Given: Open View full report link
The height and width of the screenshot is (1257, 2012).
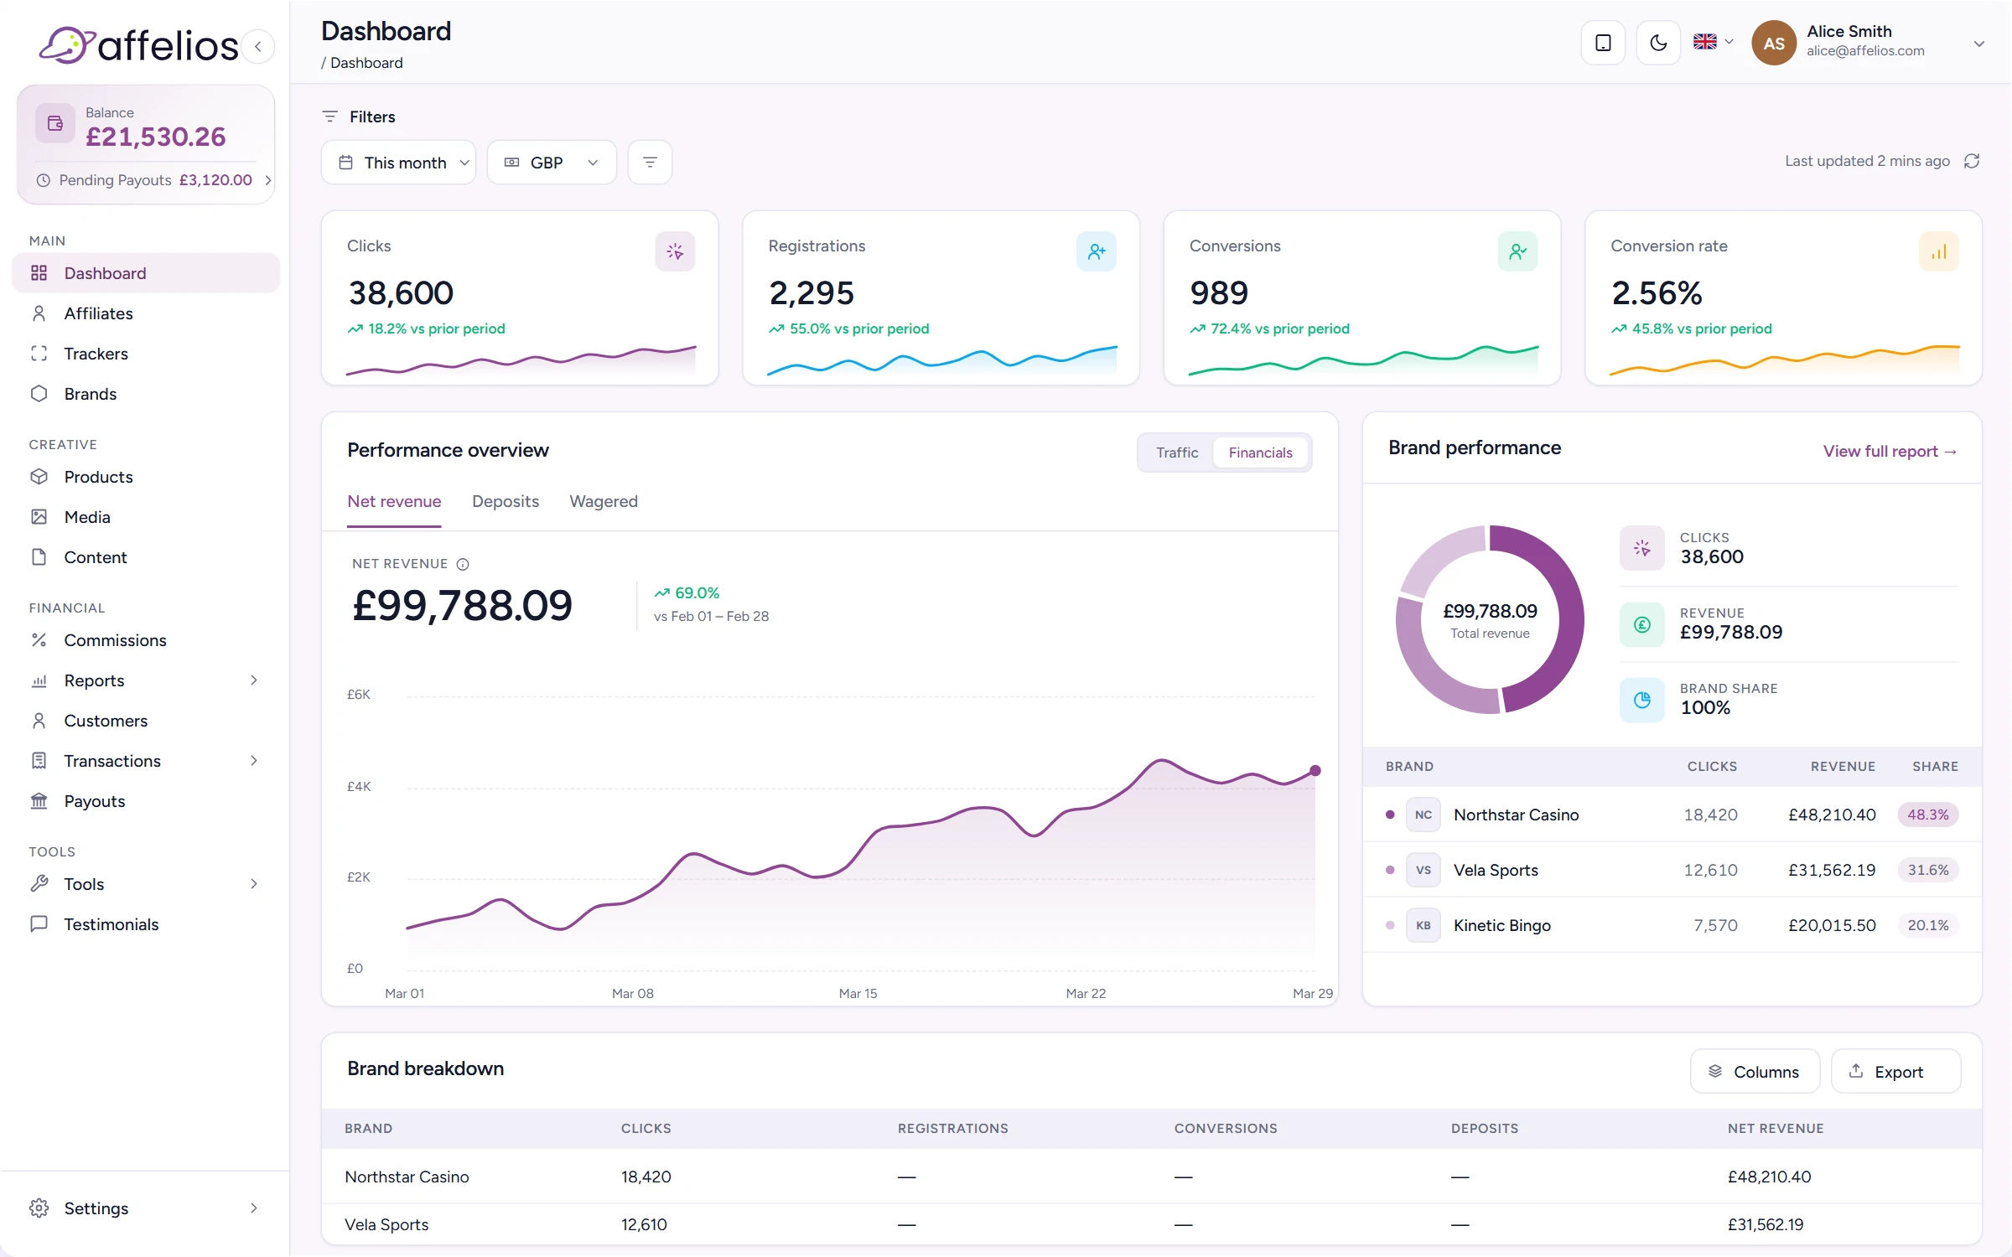Looking at the screenshot, I should pyautogui.click(x=1890, y=451).
